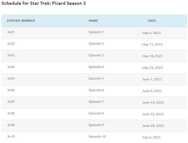
Task: Click the May 18, 2023 date
Action: click(152, 56)
